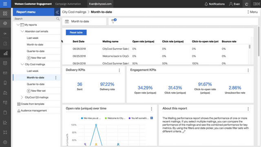Screen dimensions: 261x147
Task: Open the hamburger navigation menu
Action: pyautogui.click(x=5, y=4)
